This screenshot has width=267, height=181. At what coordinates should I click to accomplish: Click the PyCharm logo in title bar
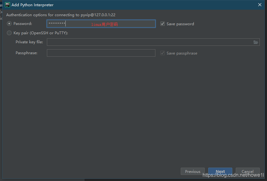(x=7, y=5)
